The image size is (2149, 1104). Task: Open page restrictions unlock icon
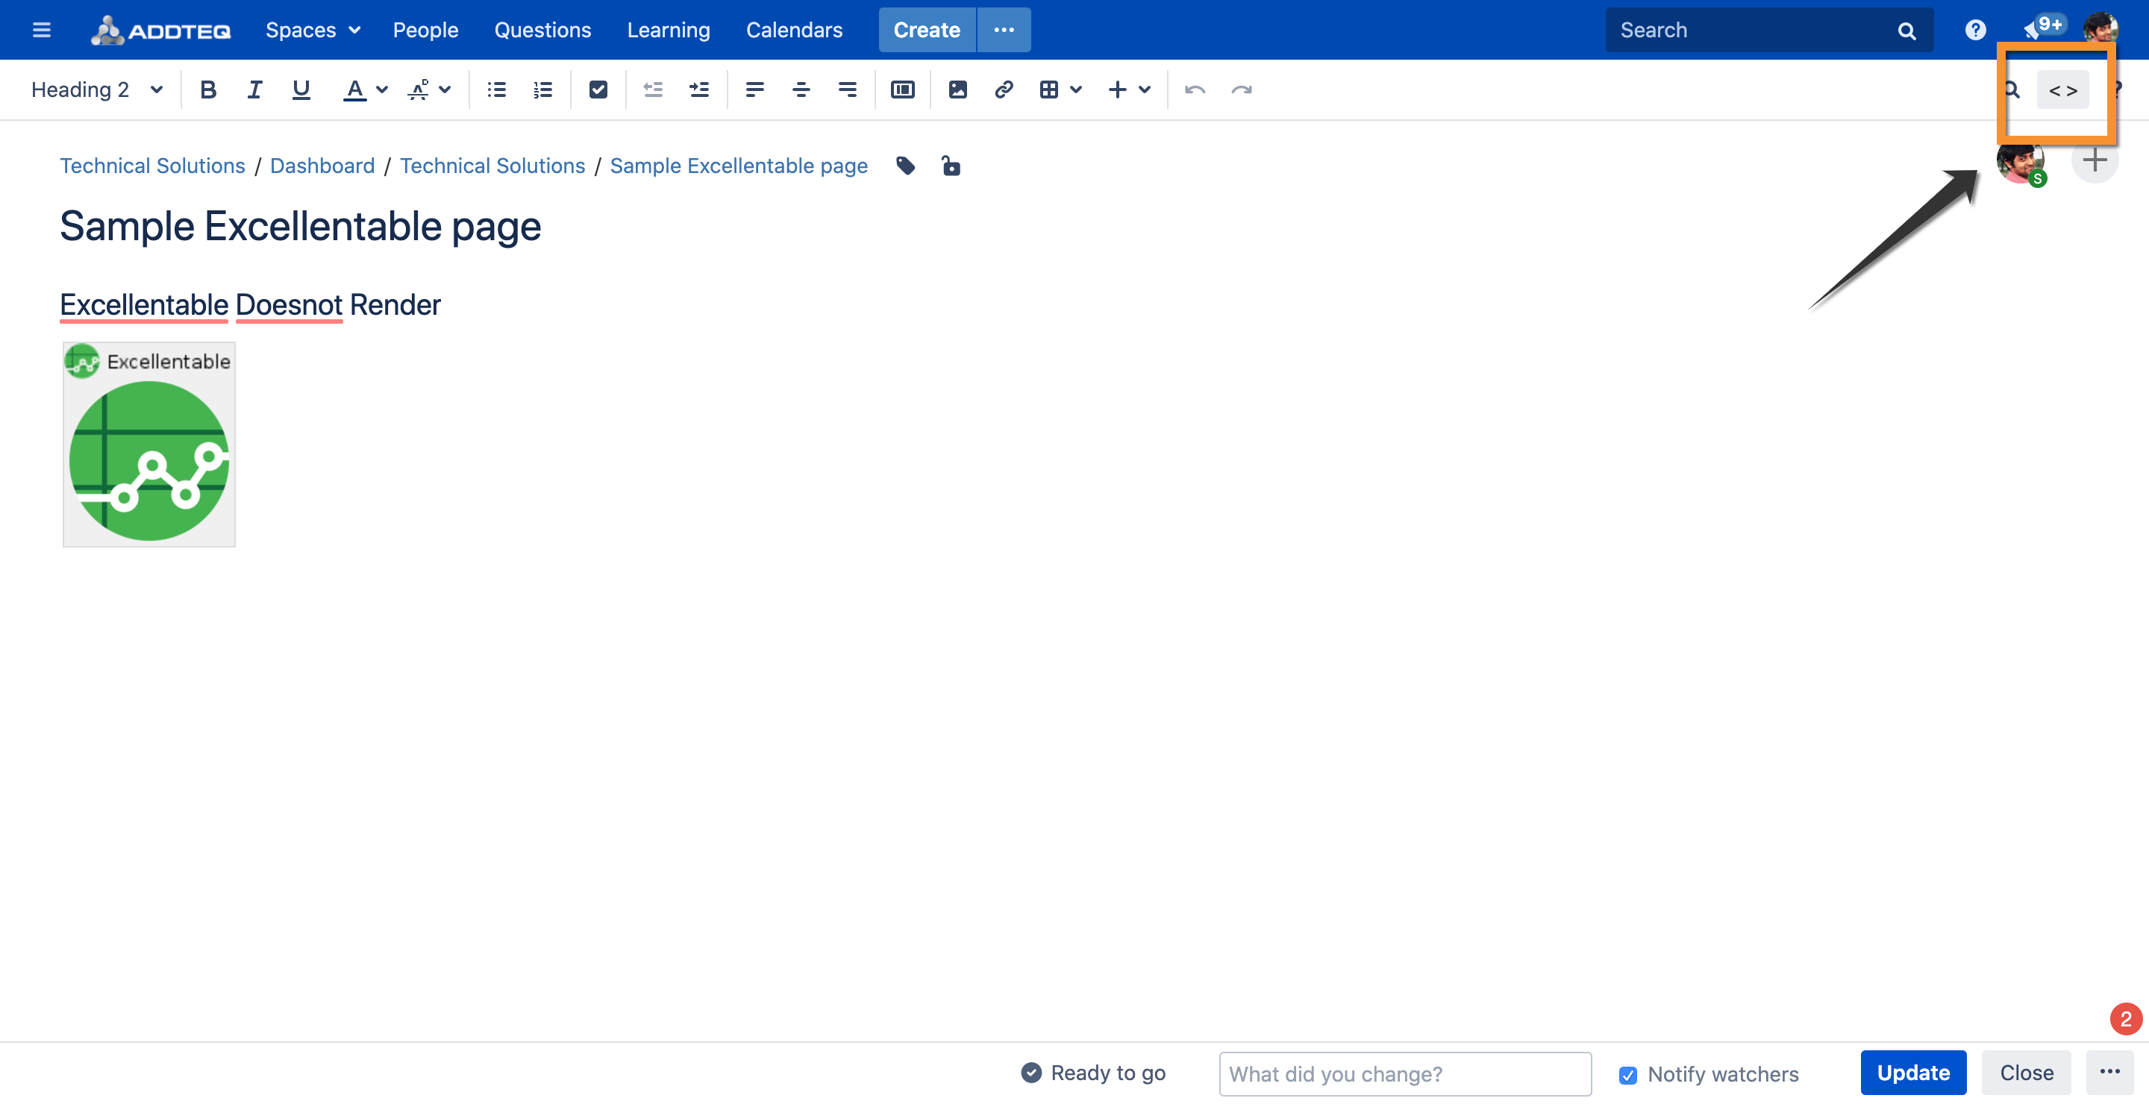click(x=950, y=165)
